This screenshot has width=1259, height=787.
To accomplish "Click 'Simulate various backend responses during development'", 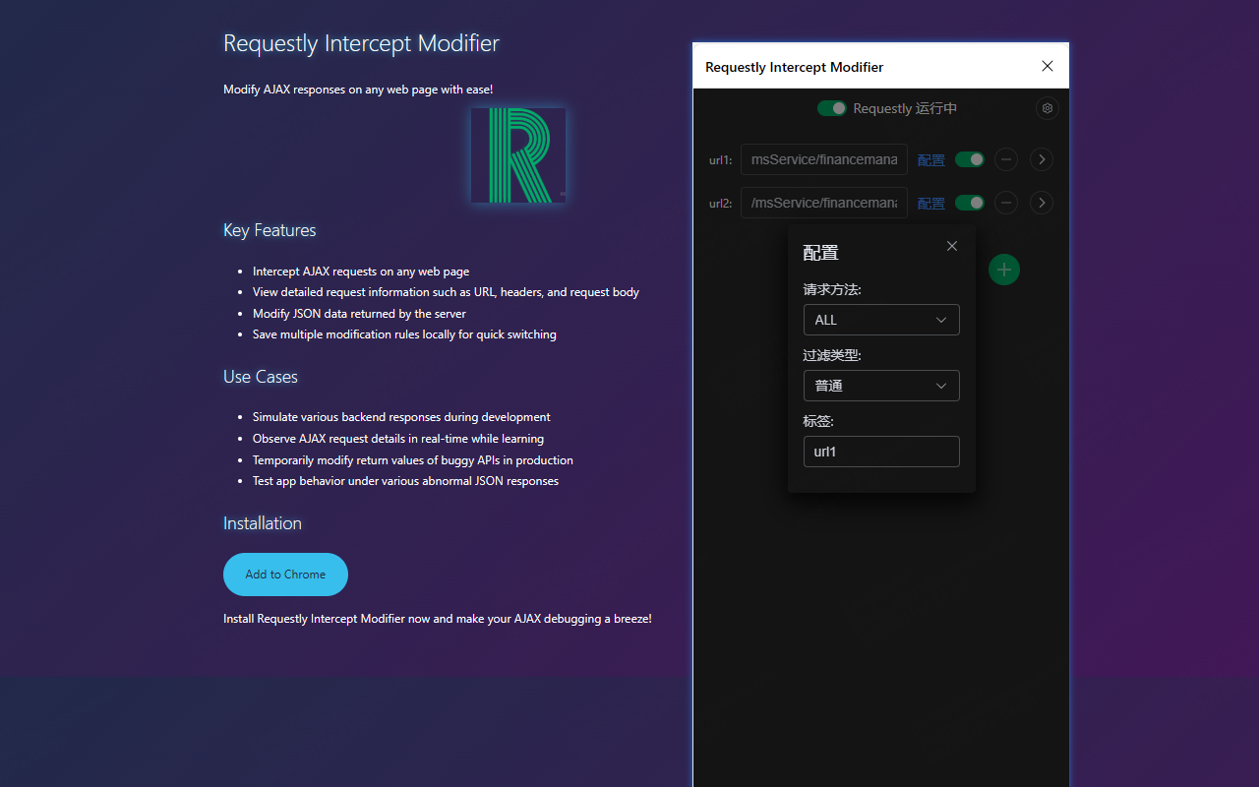I will tap(401, 417).
